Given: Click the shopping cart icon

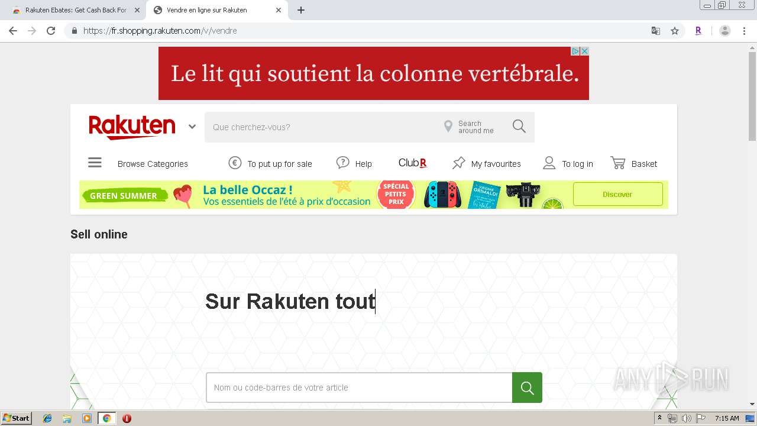Looking at the screenshot, I should 618,163.
